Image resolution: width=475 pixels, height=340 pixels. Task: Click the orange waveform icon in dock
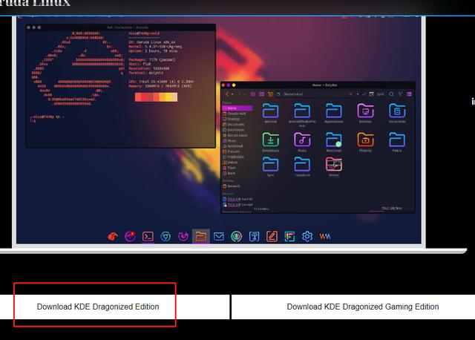pyautogui.click(x=325, y=236)
